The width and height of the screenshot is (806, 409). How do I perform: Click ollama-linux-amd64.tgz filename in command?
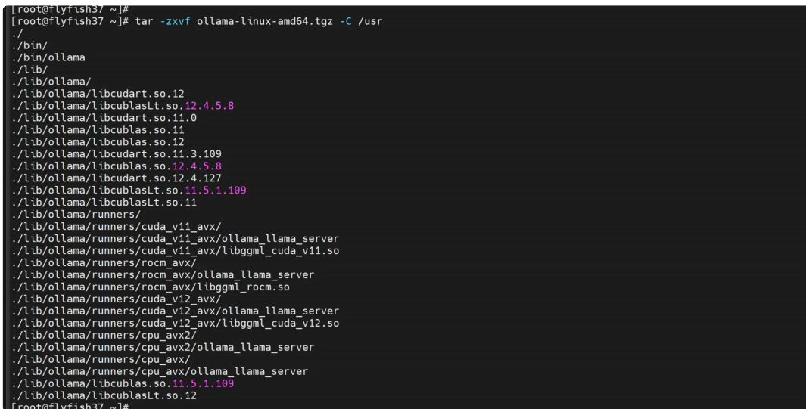pyautogui.click(x=265, y=22)
